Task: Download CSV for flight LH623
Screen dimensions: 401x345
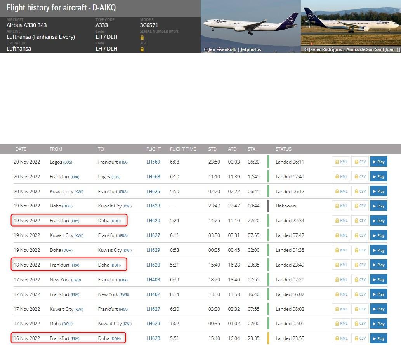Action: [360, 206]
